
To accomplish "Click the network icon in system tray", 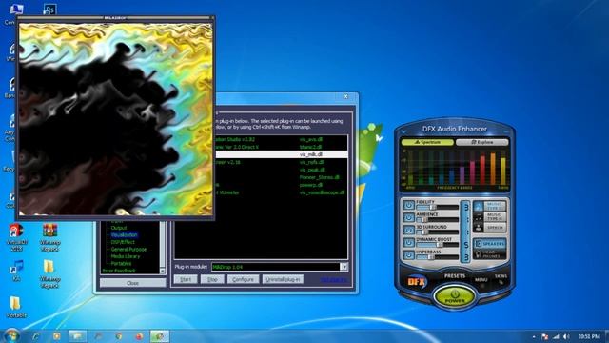I will coord(556,336).
